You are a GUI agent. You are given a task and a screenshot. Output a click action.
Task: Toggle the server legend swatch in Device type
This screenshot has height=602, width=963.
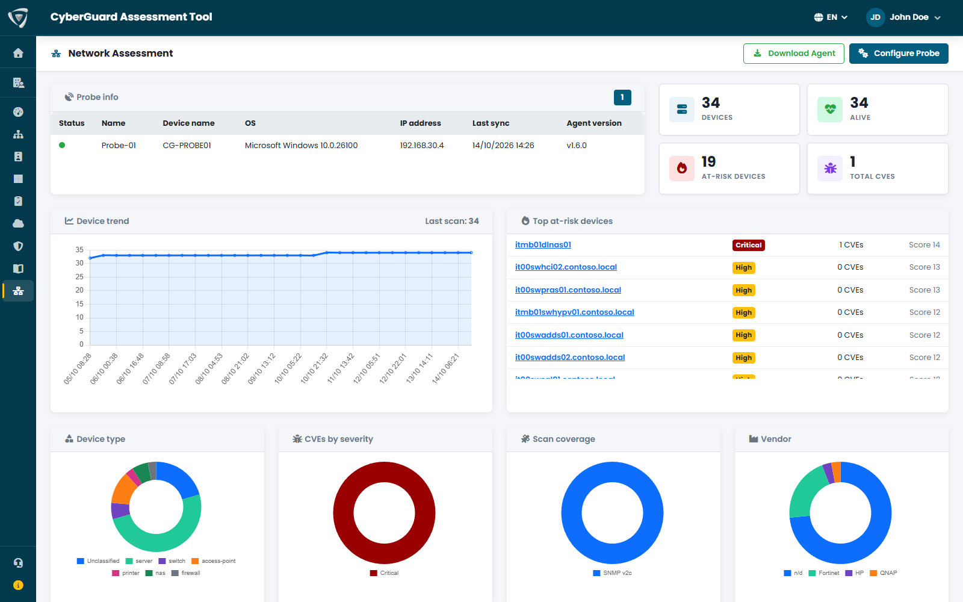(129, 561)
